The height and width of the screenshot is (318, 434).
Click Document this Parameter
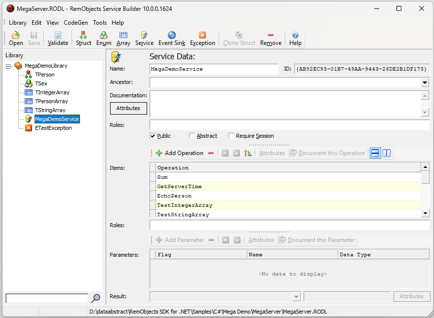[316, 240]
